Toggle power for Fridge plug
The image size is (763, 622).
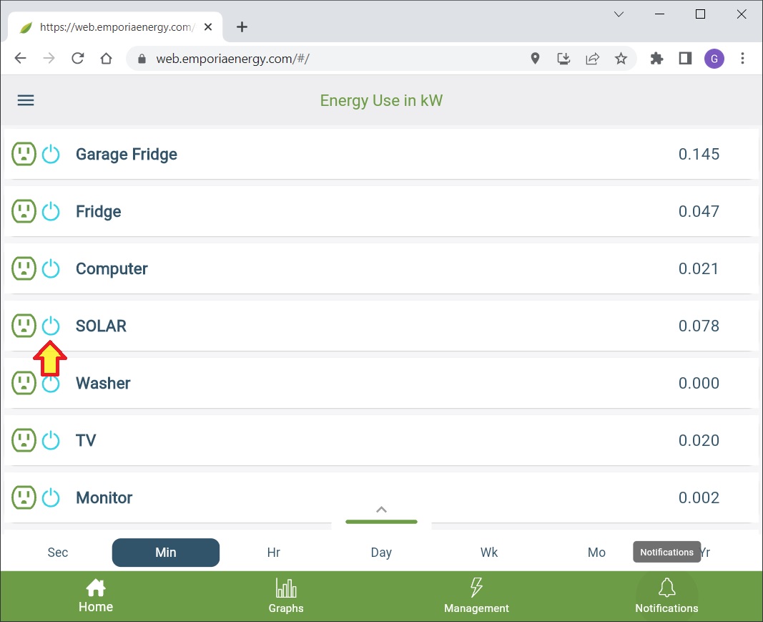tap(51, 211)
